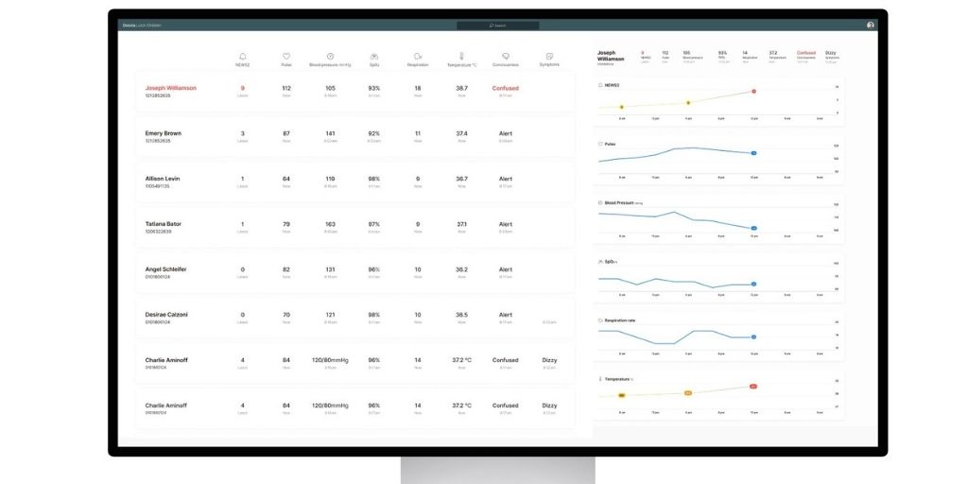968x484 pixels.
Task: Open Desirae Calzoni patient row
Action: click(x=165, y=315)
